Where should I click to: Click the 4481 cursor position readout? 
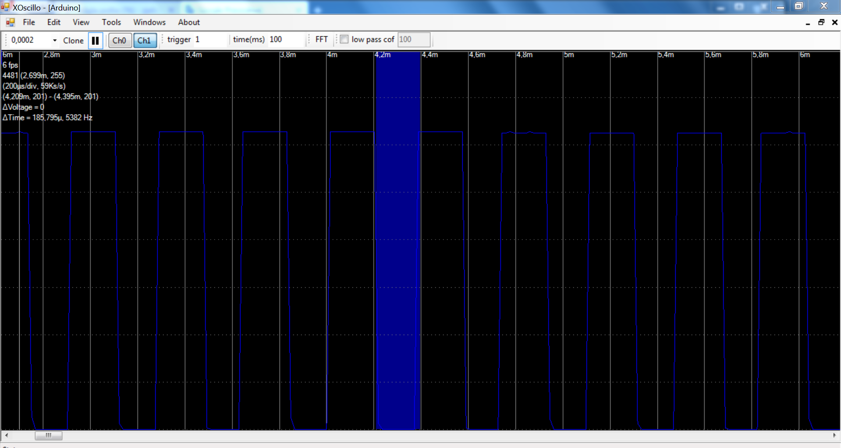[x=34, y=75]
